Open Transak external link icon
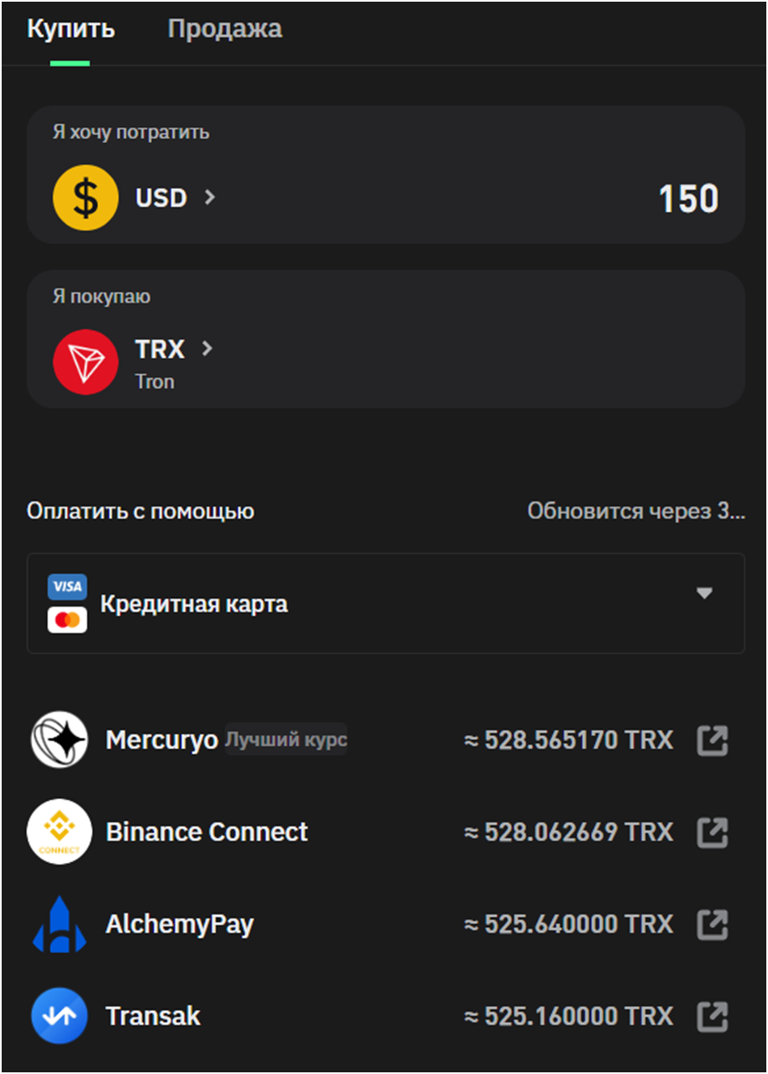The image size is (768, 1074). [713, 1016]
